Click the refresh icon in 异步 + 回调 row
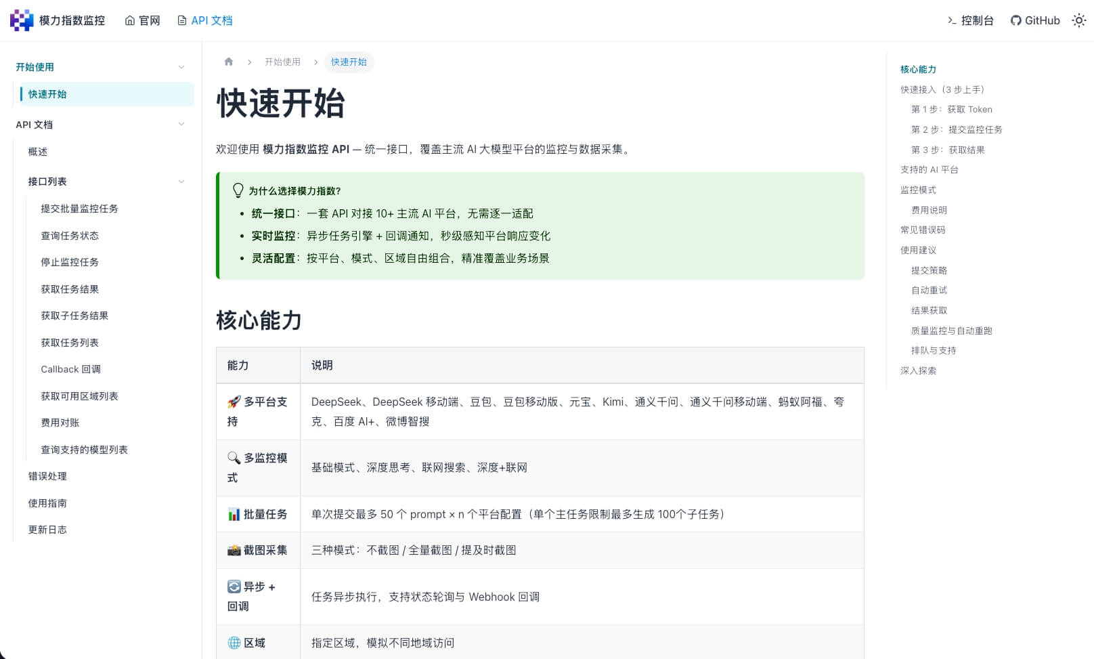This screenshot has width=1094, height=659. 234,587
